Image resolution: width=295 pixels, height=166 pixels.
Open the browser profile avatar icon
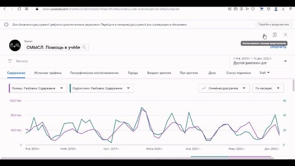click(x=276, y=9)
